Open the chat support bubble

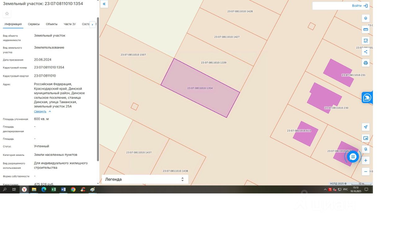click(353, 157)
